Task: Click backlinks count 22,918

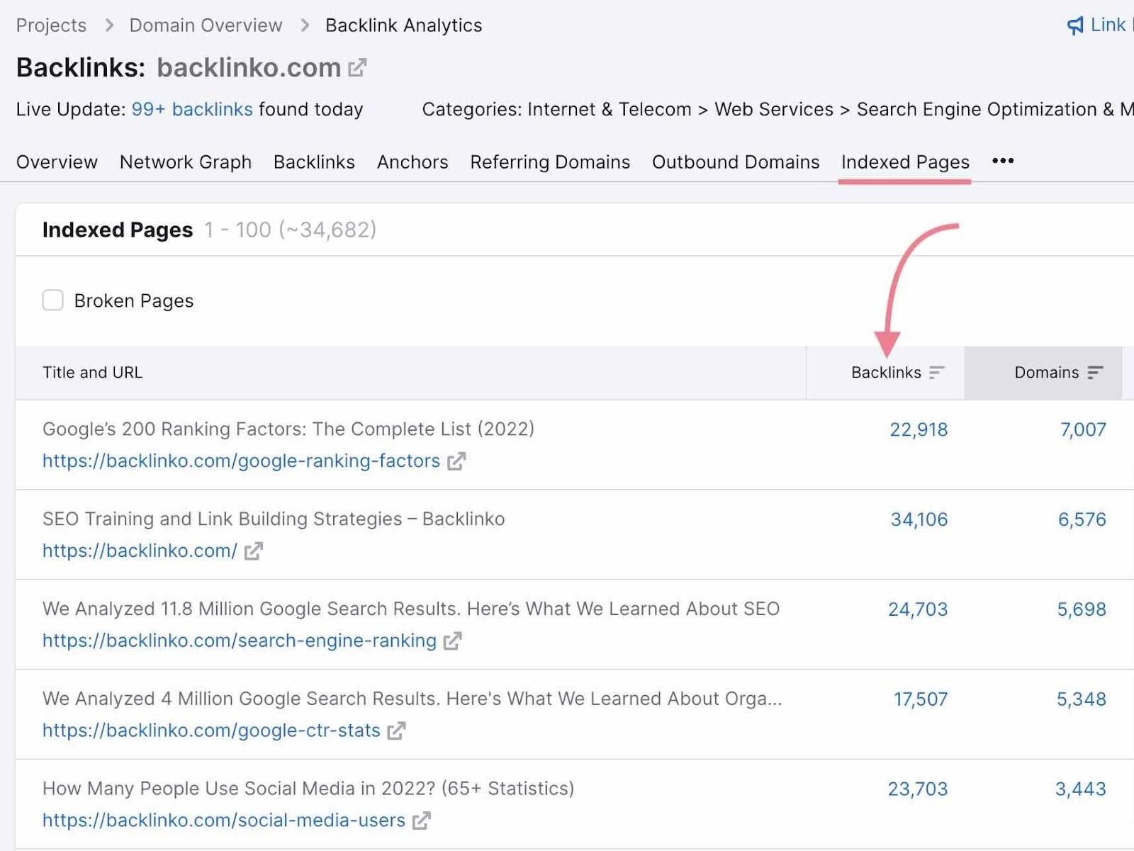Action: 919,430
